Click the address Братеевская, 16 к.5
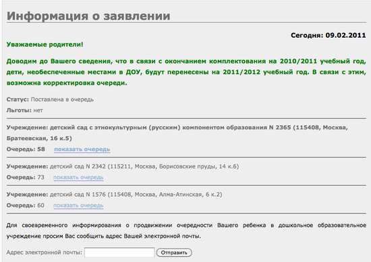This screenshot has width=371, height=262. 38,138
